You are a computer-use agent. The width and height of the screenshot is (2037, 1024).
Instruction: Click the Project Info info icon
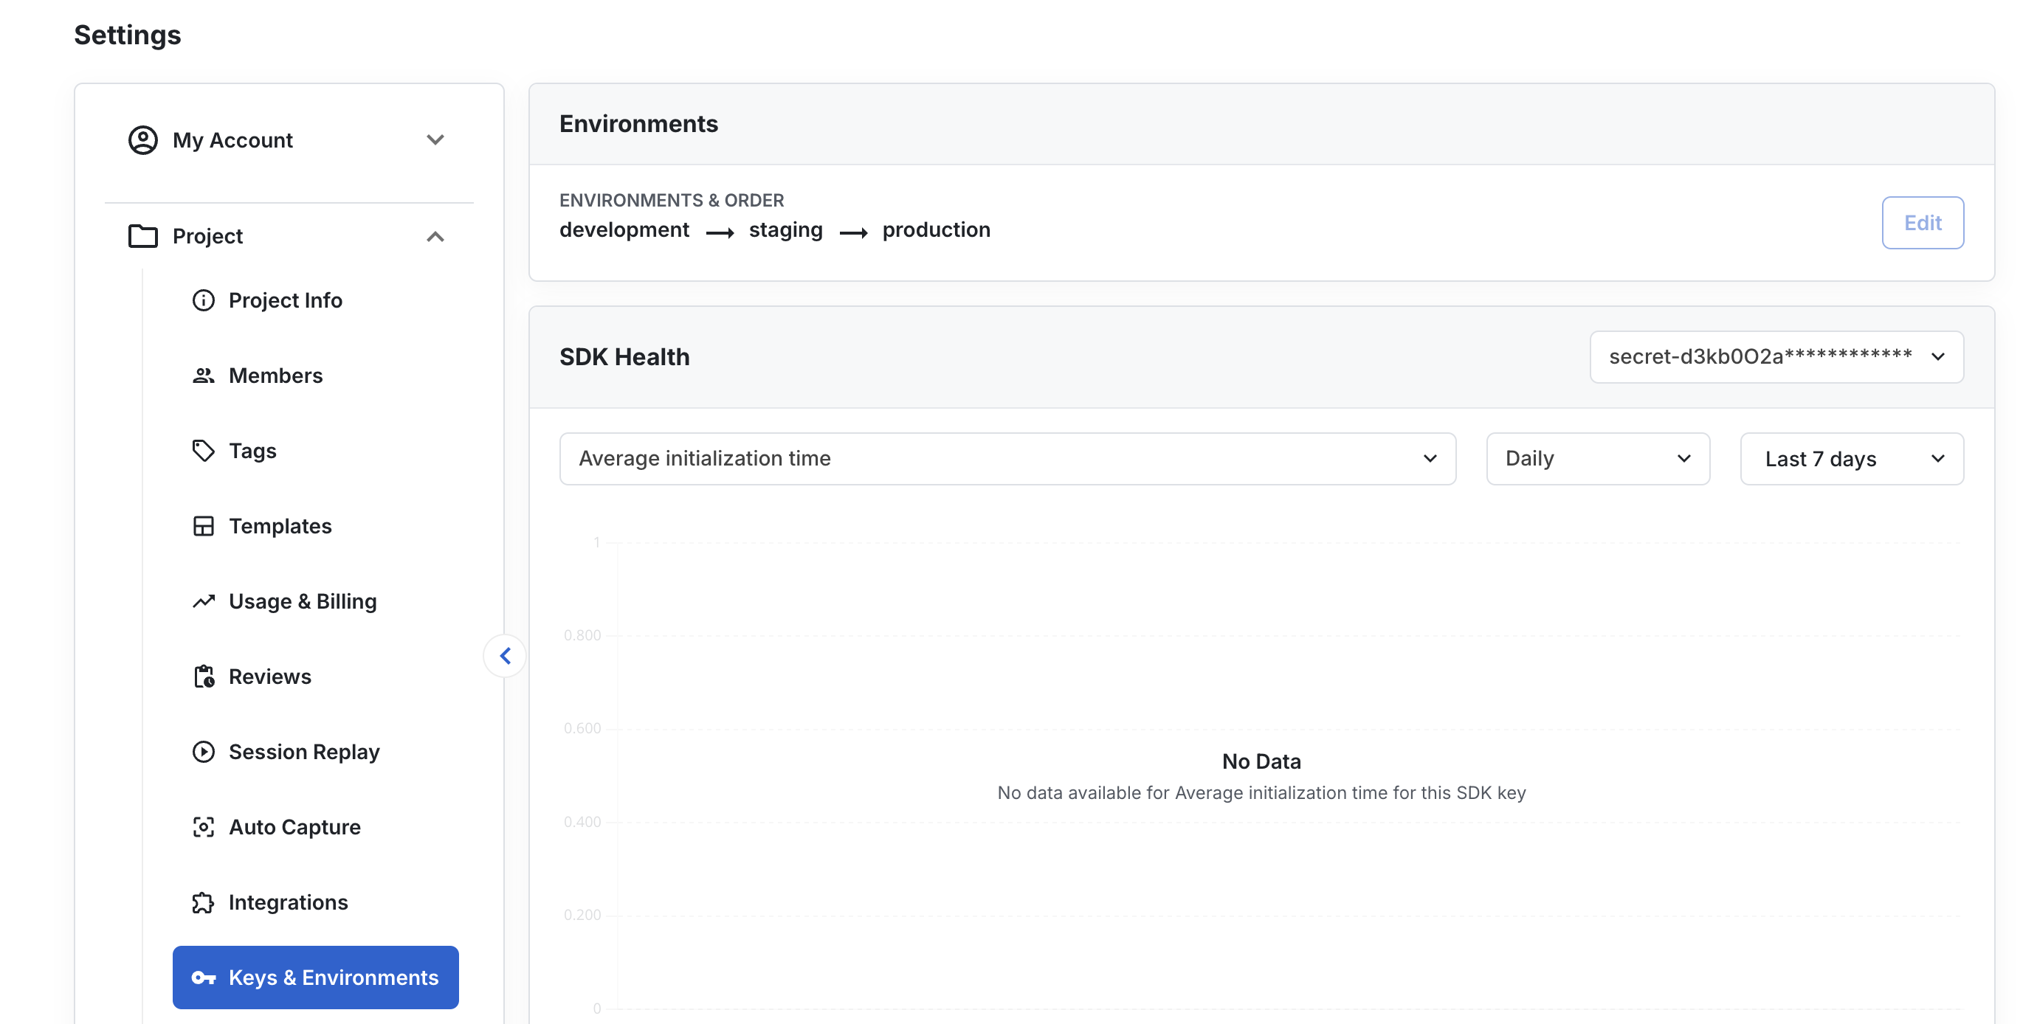tap(204, 300)
